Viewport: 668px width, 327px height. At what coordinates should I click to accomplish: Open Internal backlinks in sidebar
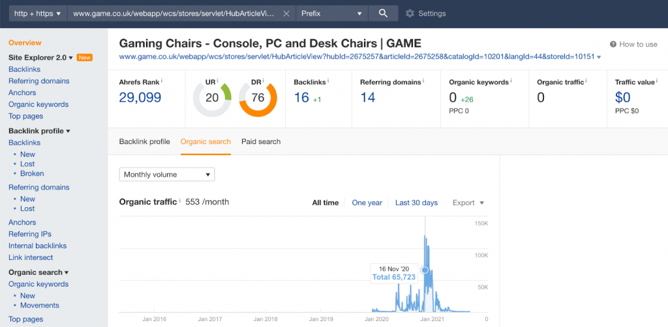point(37,246)
